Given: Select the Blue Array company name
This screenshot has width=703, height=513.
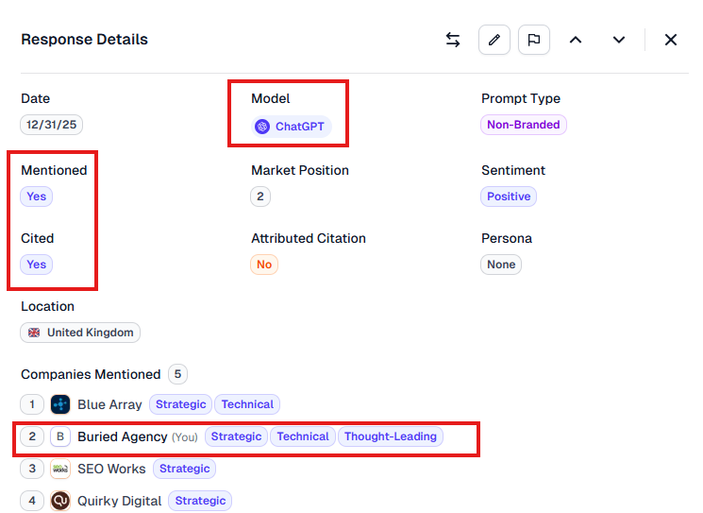Looking at the screenshot, I should tap(109, 404).
